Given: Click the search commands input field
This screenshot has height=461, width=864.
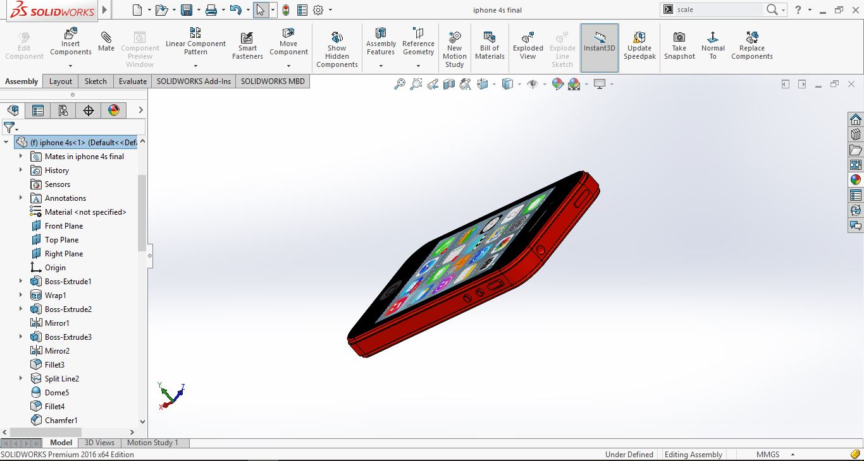Looking at the screenshot, I should click(719, 10).
